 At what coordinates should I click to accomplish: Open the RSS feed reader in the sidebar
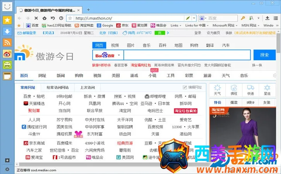tap(7, 43)
